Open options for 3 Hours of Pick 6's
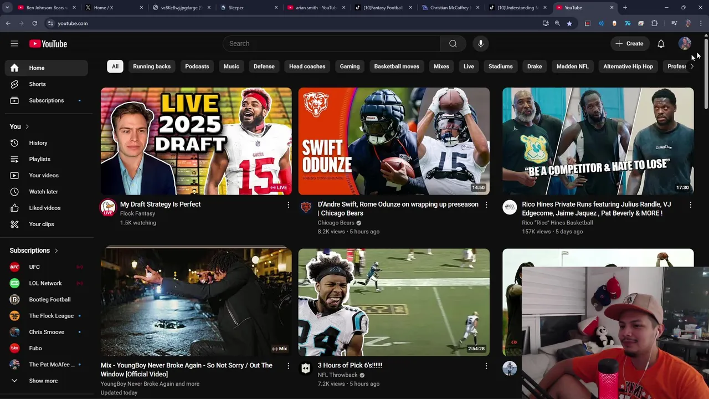Screen dimensions: 709x399 [x=486, y=366]
